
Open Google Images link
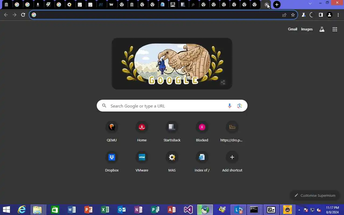(x=307, y=29)
